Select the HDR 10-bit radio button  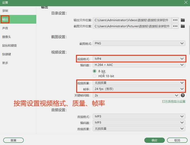coord(94,76)
